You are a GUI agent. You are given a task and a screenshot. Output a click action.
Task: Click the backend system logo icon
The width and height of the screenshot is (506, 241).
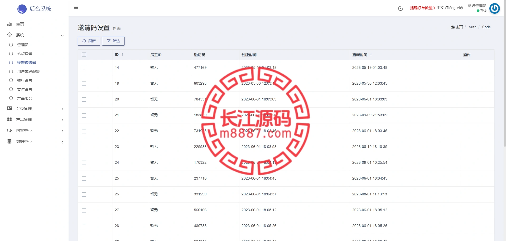[22, 9]
